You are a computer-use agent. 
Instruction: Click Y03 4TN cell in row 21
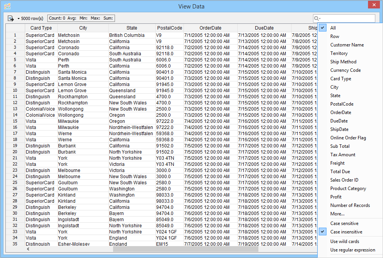(x=170, y=158)
